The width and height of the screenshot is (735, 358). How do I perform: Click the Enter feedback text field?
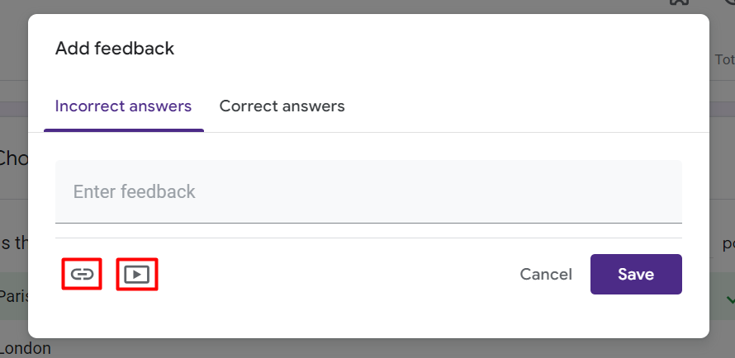368,192
